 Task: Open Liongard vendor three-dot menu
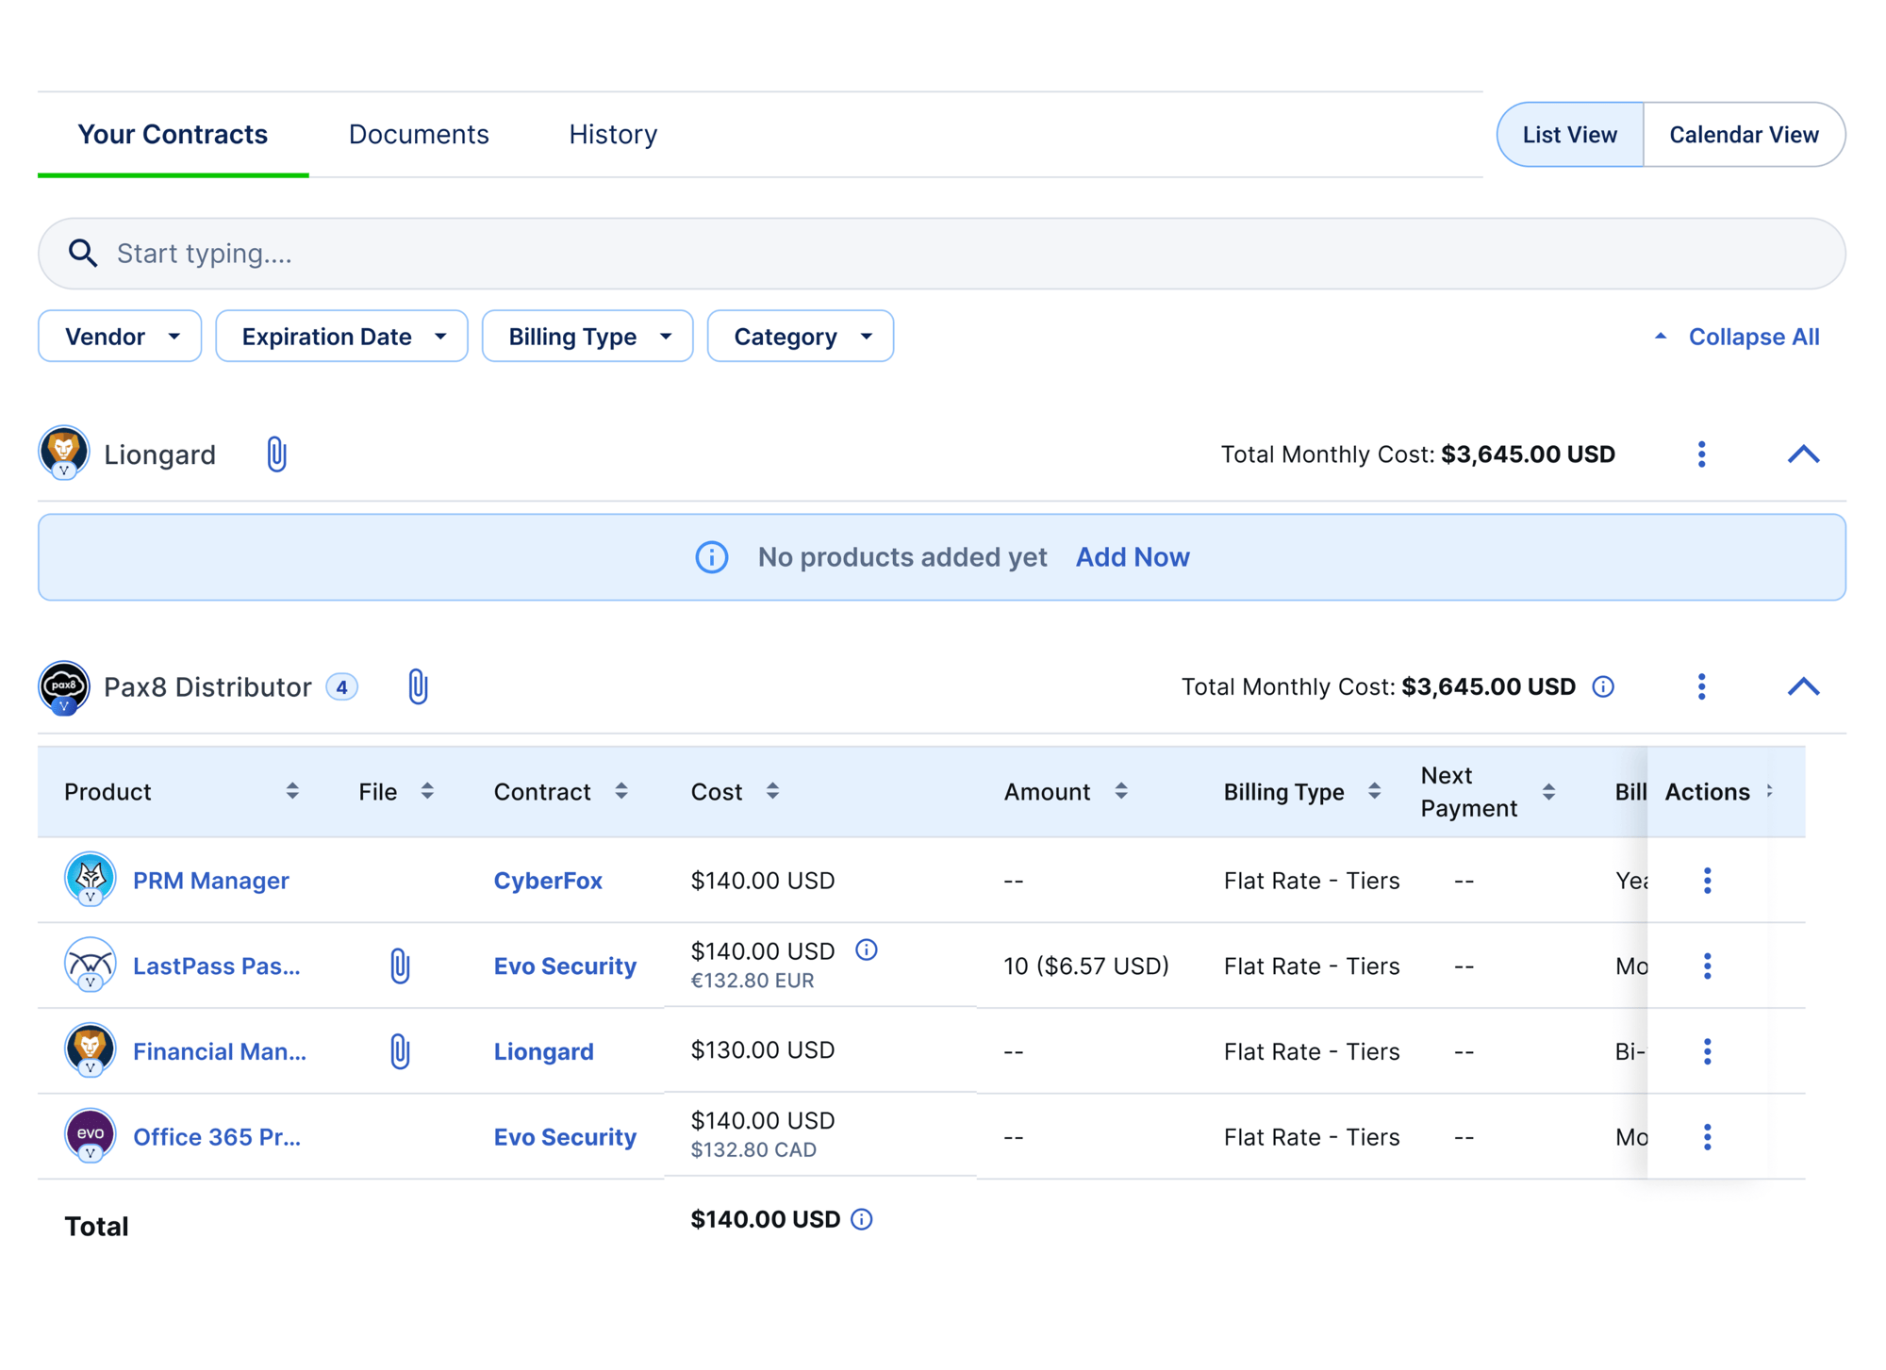pos(1702,454)
